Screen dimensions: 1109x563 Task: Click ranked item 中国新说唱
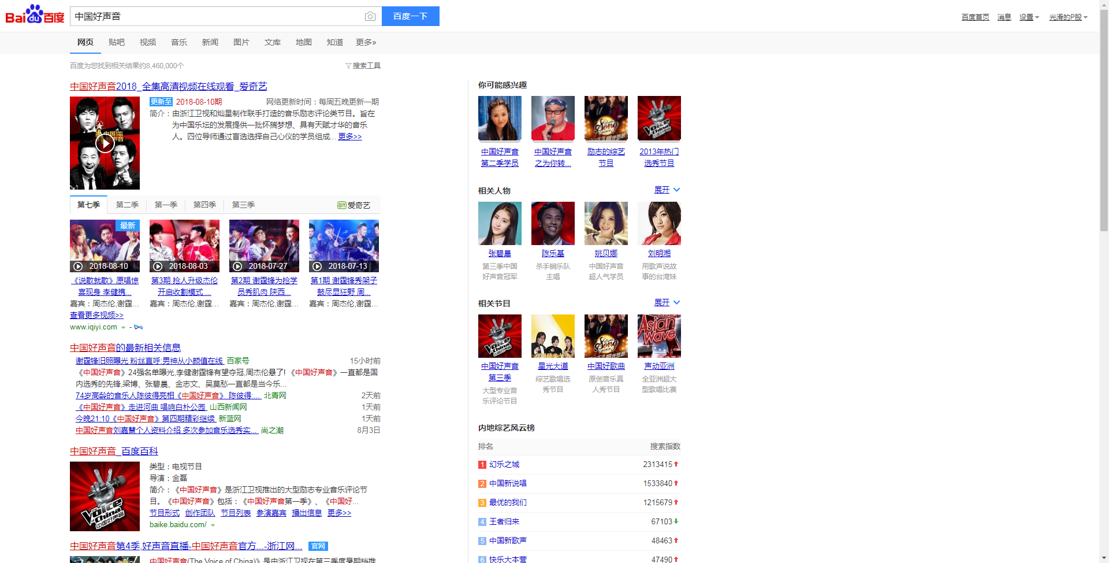point(508,483)
